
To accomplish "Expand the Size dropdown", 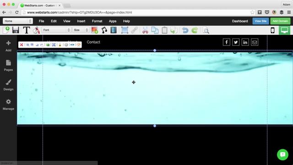I will coord(81,30).
